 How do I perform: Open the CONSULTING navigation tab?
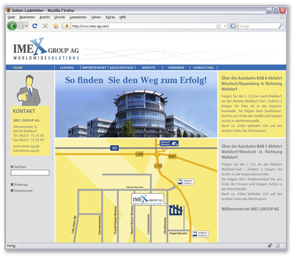[204, 67]
